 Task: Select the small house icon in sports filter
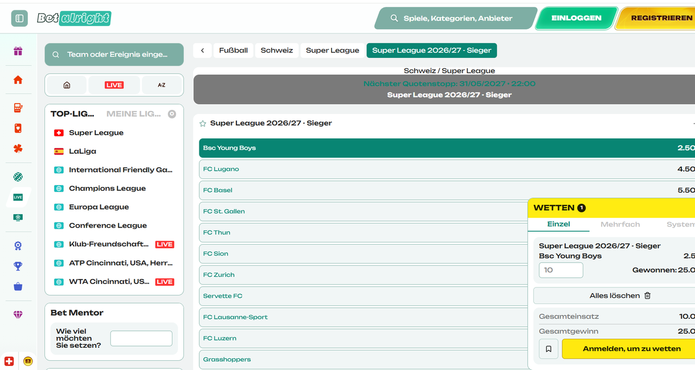[x=67, y=85]
